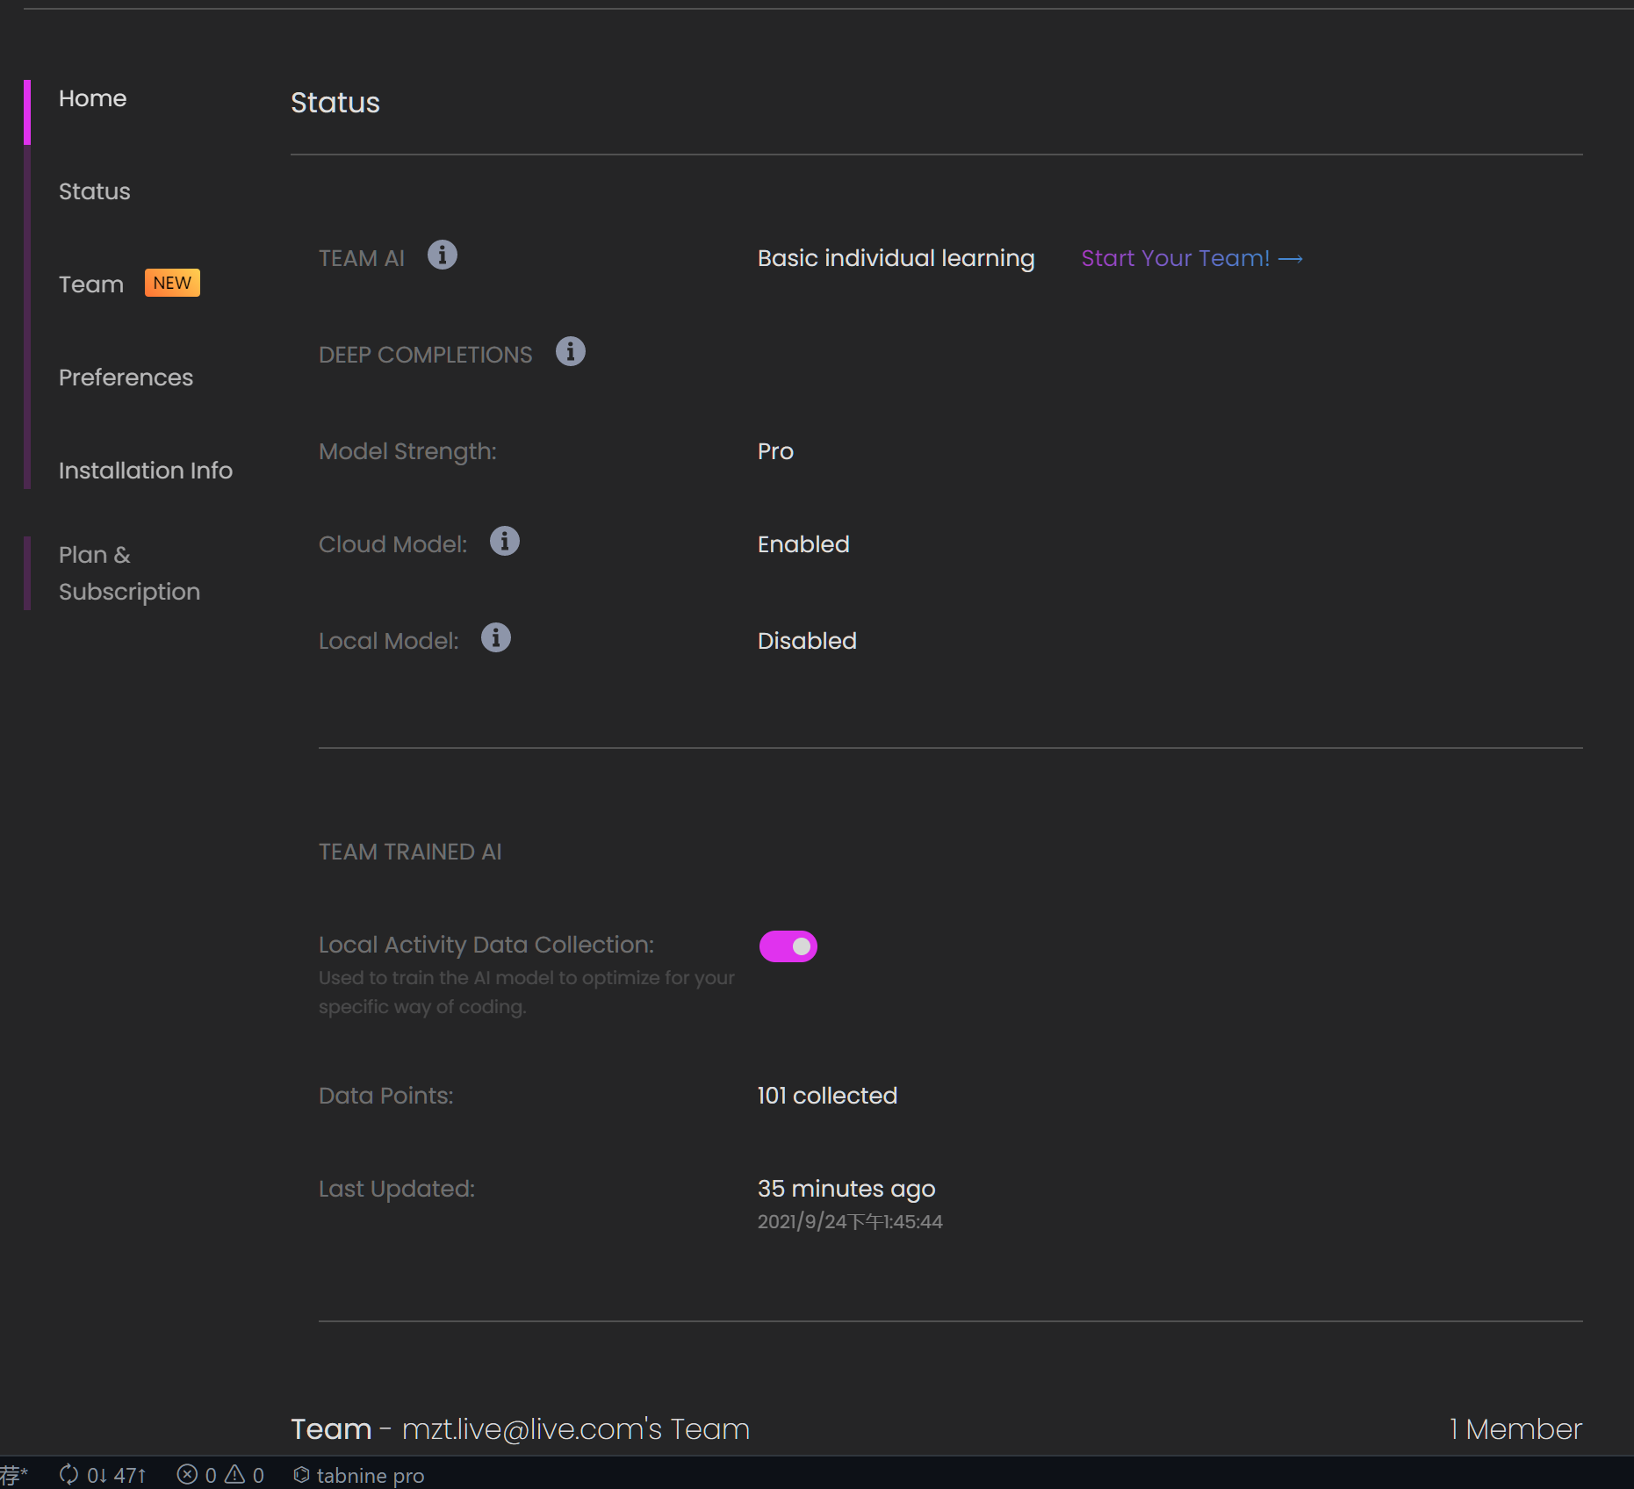Open Plan & Subscription settings
Image resolution: width=1634 pixels, height=1489 pixels.
point(129,572)
